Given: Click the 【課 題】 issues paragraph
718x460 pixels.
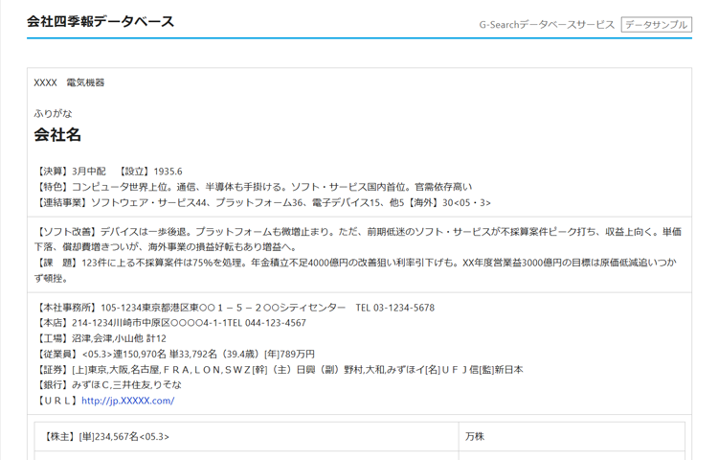Looking at the screenshot, I should [355, 270].
